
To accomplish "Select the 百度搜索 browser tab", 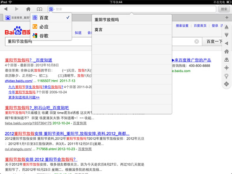I will [x=17, y=18].
